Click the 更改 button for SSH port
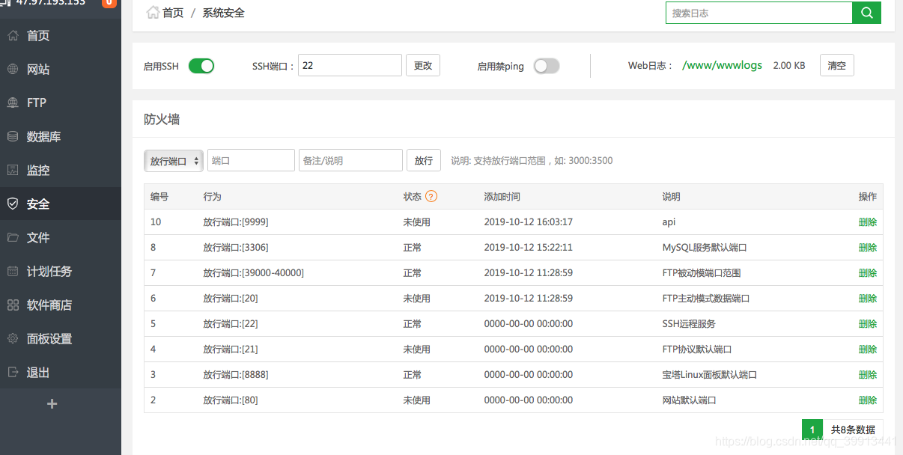903x455 pixels. click(x=423, y=65)
